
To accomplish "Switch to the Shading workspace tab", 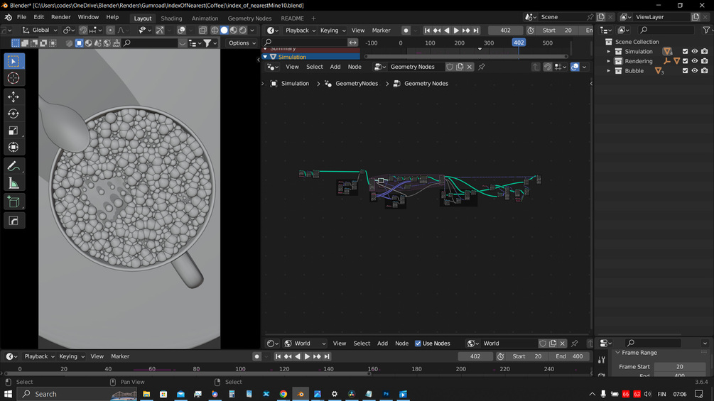I will coord(171,18).
